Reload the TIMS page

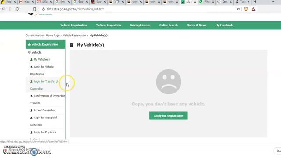(x=17, y=9)
